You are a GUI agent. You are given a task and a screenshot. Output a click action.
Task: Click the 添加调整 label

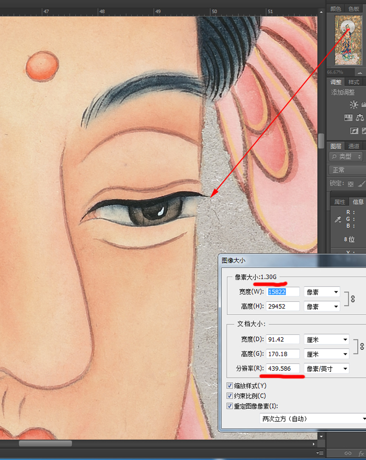[x=343, y=92]
